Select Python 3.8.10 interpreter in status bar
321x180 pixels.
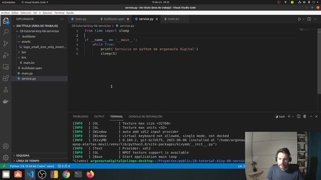[32, 166]
